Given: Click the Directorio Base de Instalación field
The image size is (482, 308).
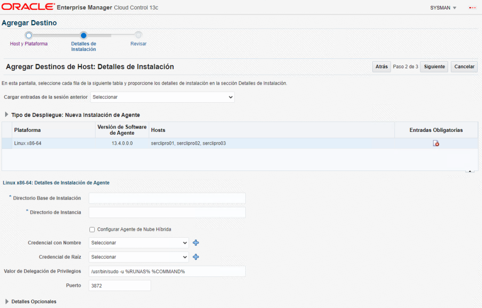Looking at the screenshot, I should pyautogui.click(x=167, y=198).
